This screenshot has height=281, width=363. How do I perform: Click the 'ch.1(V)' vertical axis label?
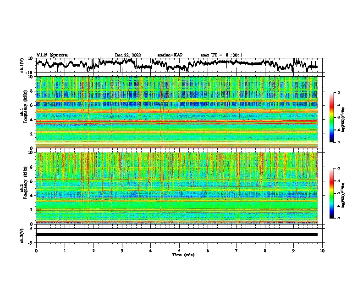point(22,65)
